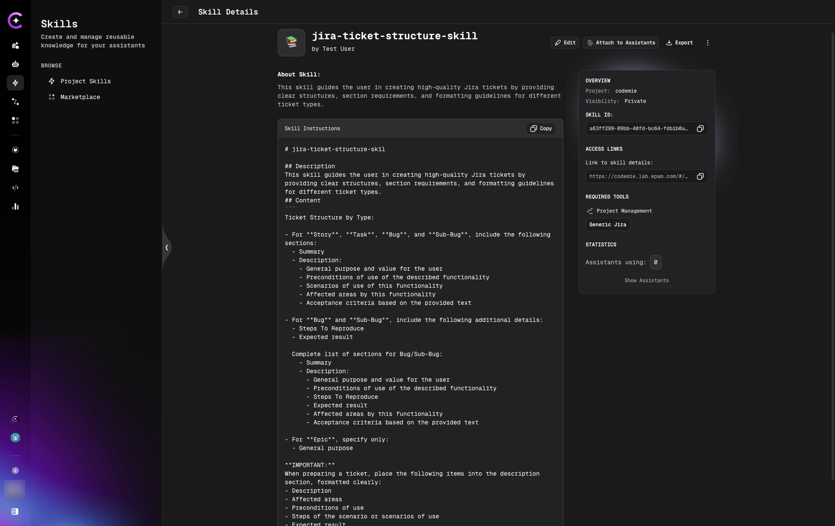Copy the skill details link icon

700,176
